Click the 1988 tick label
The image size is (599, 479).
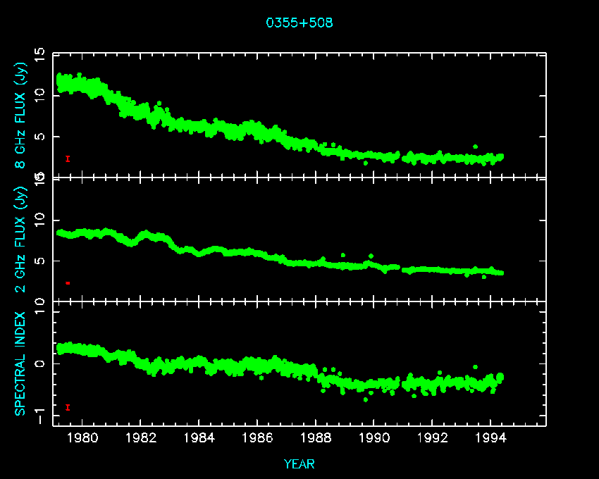(316, 439)
